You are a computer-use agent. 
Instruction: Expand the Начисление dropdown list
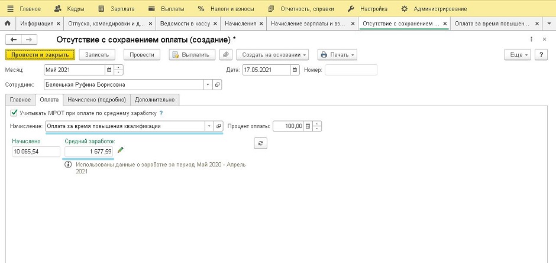(x=208, y=126)
